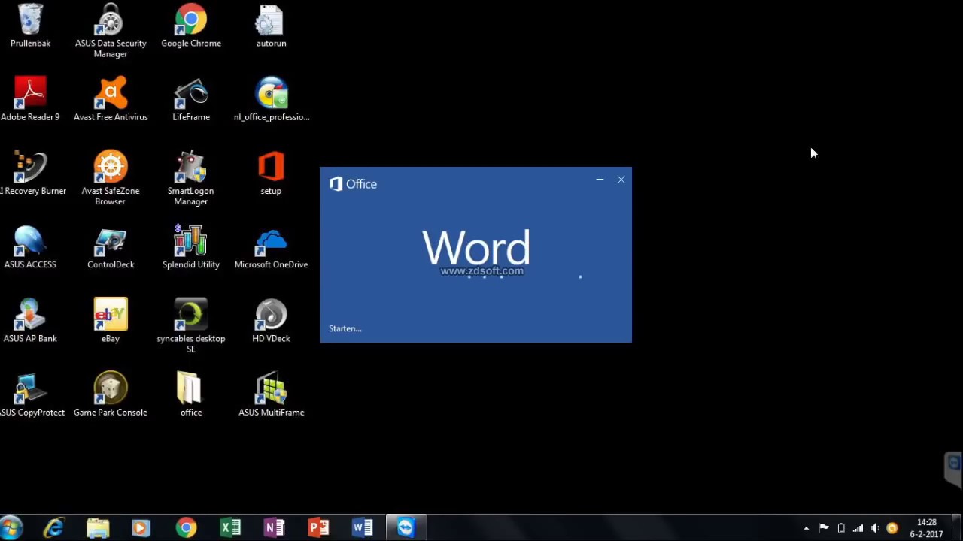Open the clock showing 14:28
Screen dimensions: 963x541
926,528
